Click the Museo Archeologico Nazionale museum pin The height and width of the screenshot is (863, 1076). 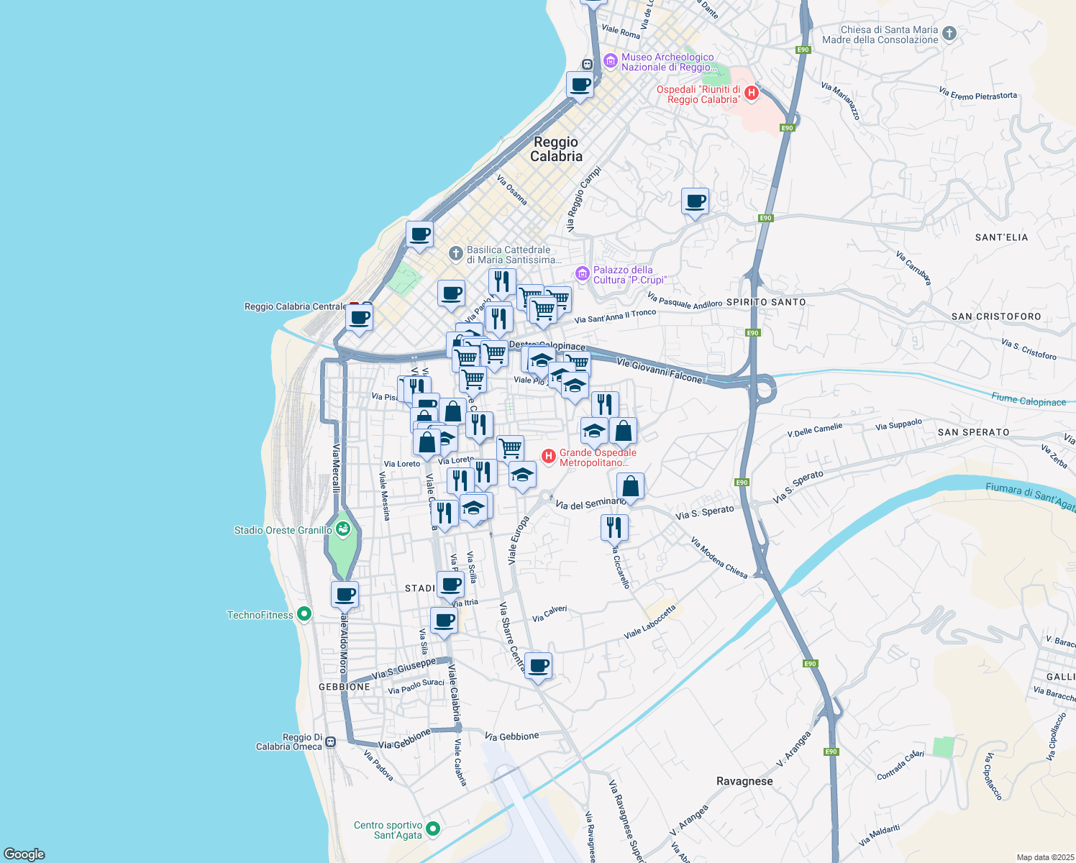611,62
